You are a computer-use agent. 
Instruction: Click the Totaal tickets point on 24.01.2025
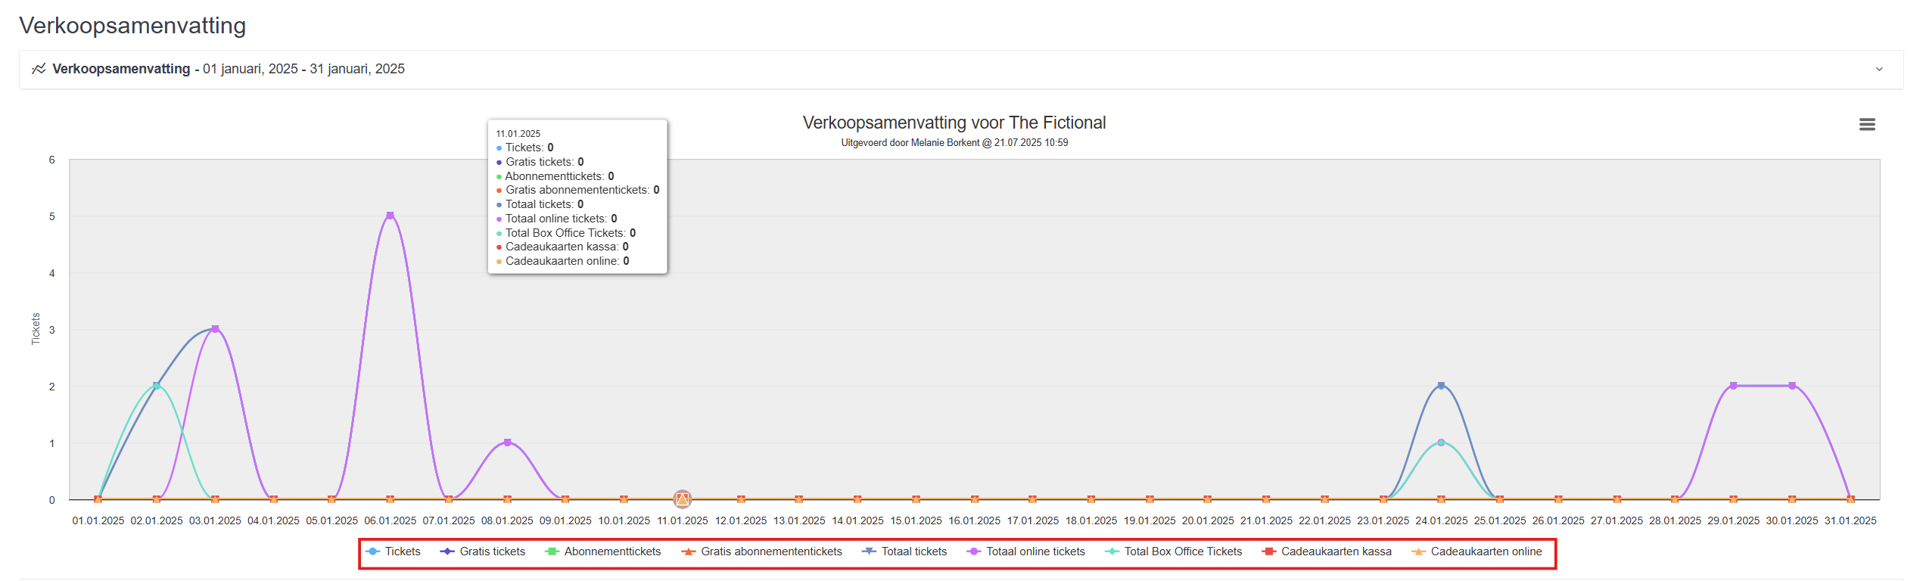[1441, 386]
